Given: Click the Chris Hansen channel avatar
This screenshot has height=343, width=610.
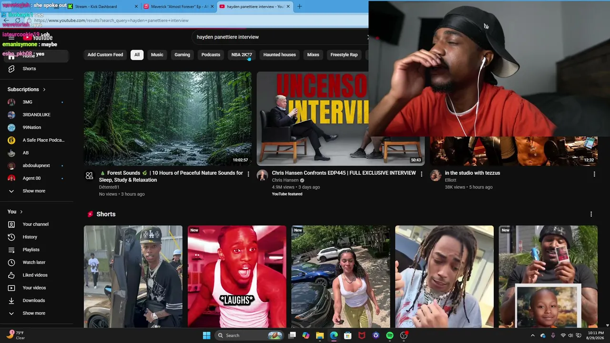Looking at the screenshot, I should tap(262, 176).
